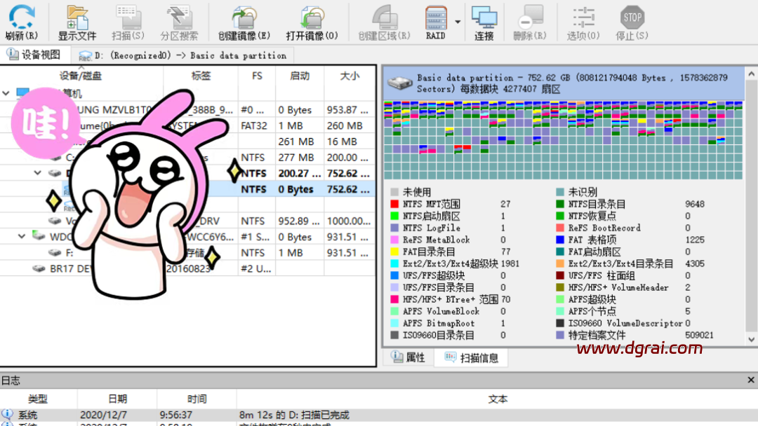Switch to the Device View (设备视图) tab
This screenshot has height=426, width=758.
pos(34,55)
